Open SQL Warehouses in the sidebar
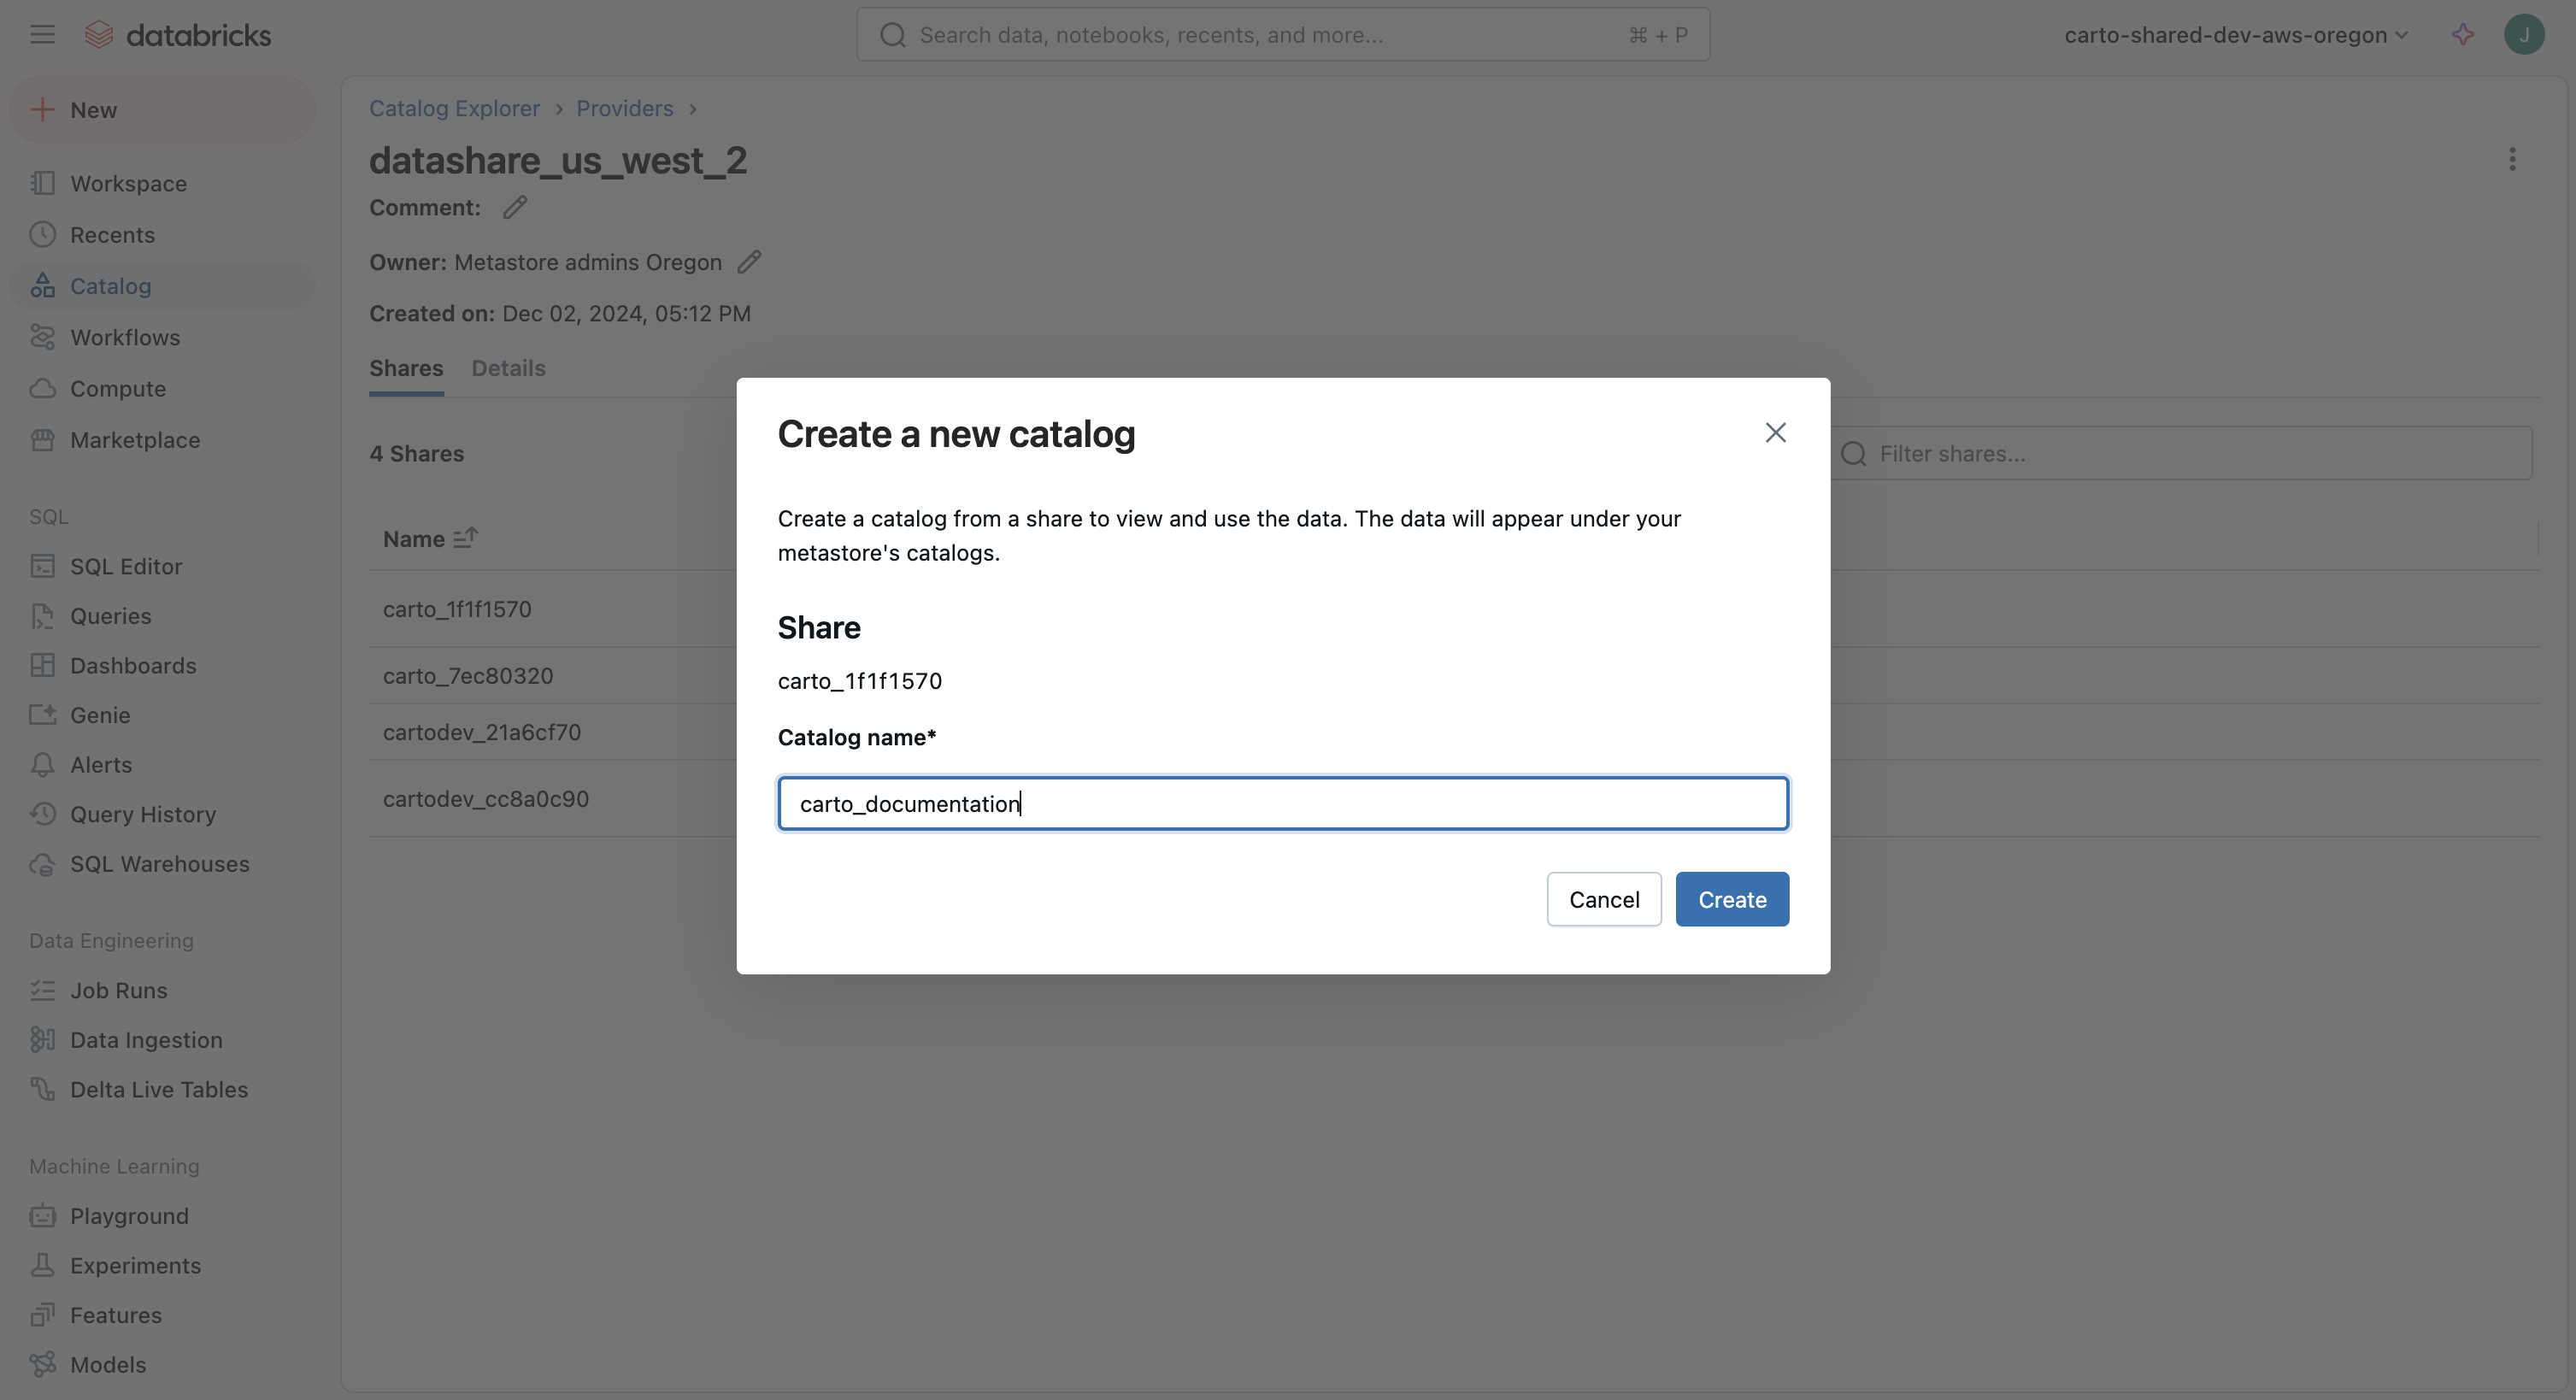The width and height of the screenshot is (2576, 1400). (x=159, y=864)
